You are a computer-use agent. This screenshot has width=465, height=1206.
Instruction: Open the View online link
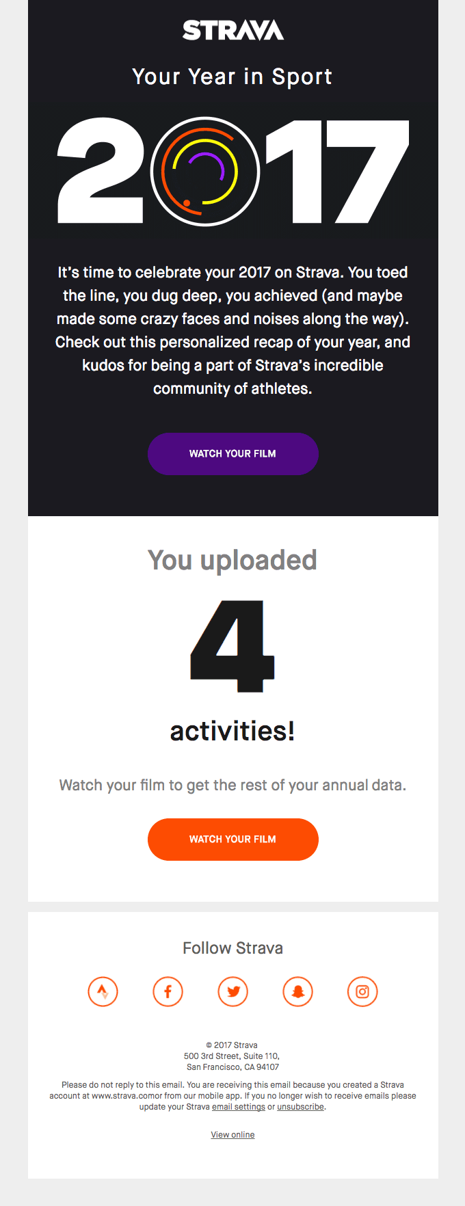click(x=232, y=1135)
